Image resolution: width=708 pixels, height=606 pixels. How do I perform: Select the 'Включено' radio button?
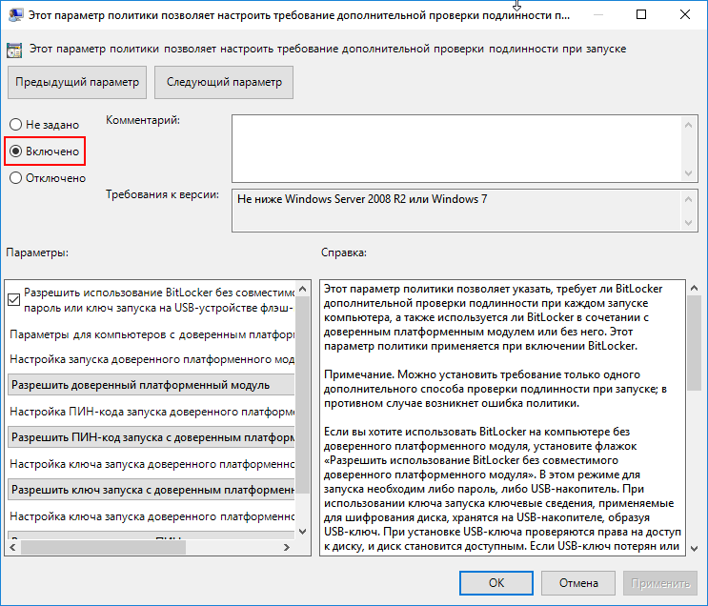(44, 151)
